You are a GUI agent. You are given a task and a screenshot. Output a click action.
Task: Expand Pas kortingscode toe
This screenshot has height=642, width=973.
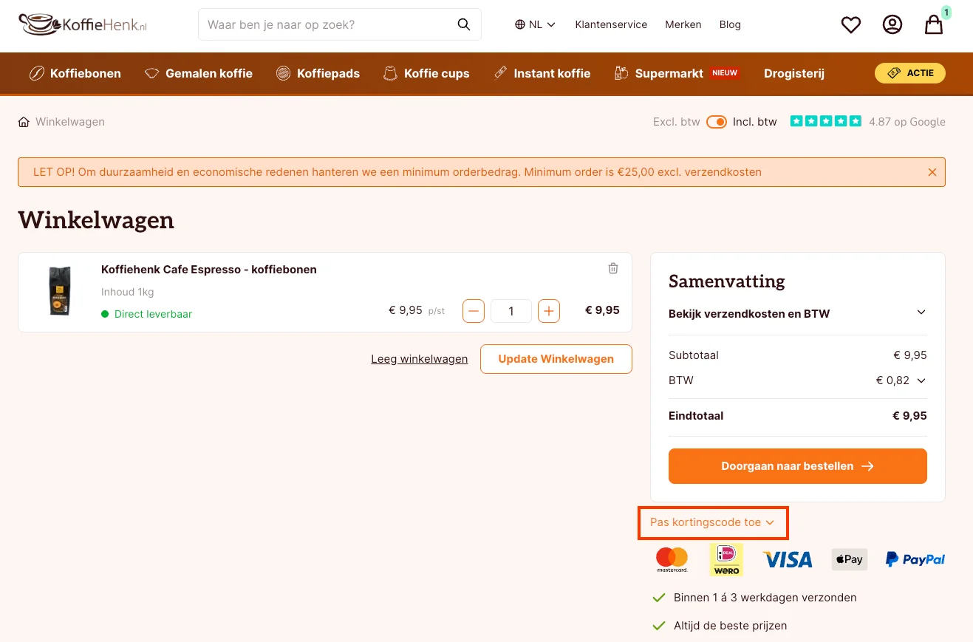[x=712, y=522]
